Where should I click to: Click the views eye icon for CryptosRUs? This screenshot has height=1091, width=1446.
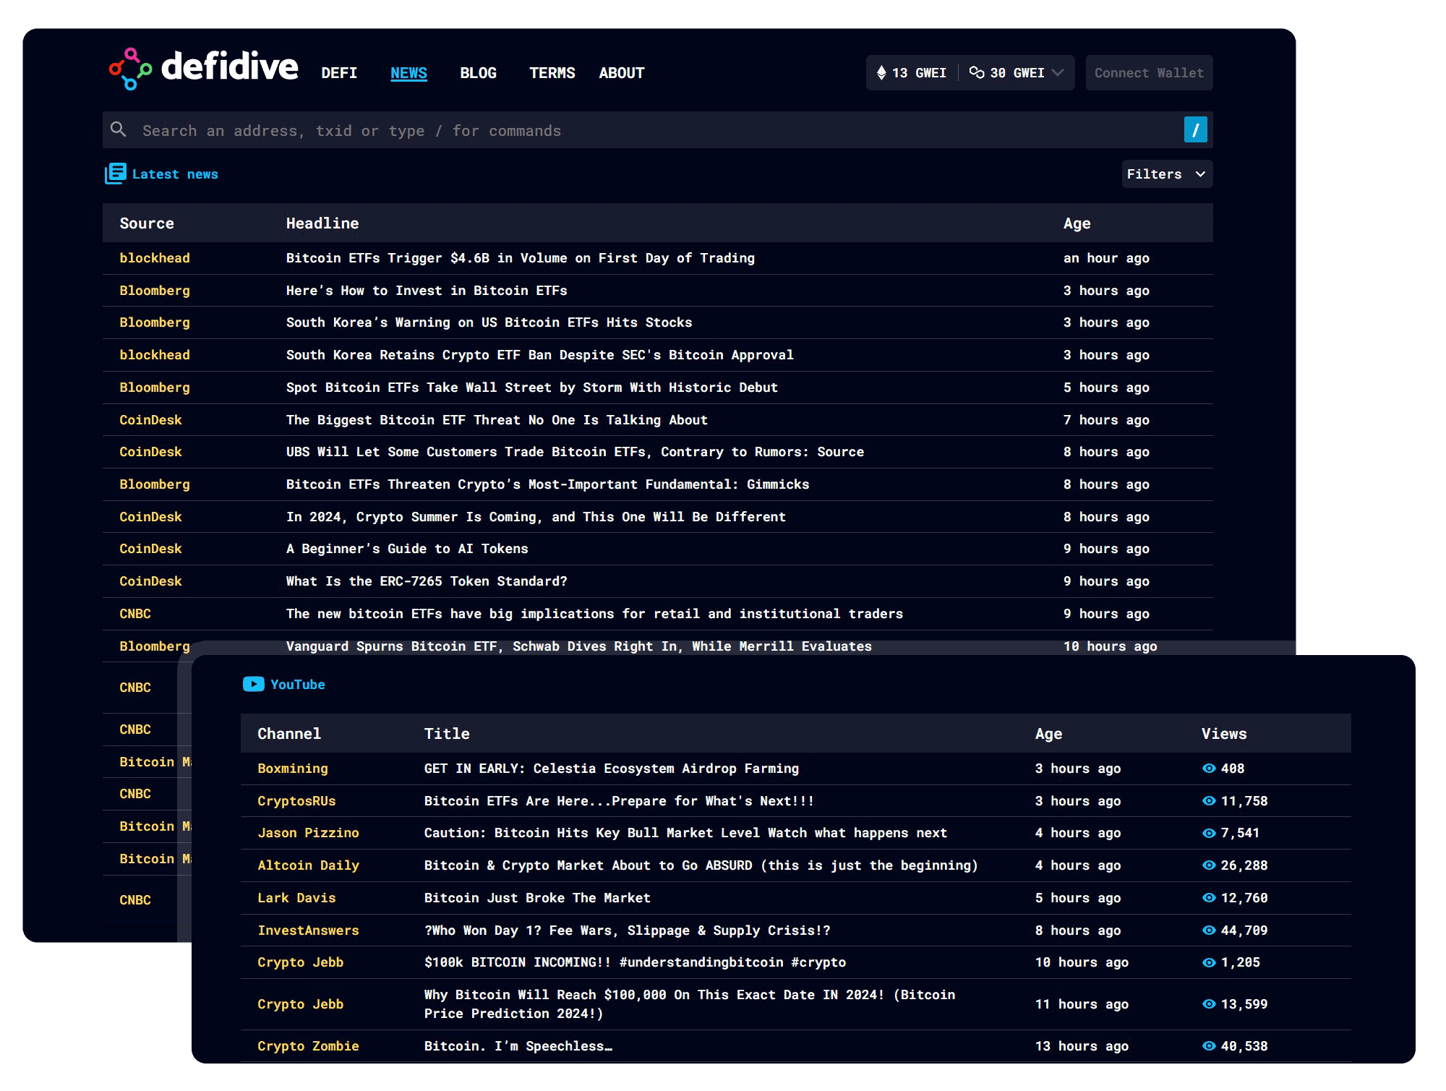[1209, 801]
